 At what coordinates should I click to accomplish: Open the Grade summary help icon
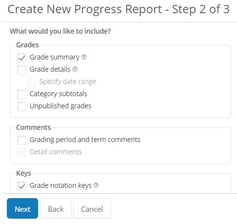tap(84, 57)
